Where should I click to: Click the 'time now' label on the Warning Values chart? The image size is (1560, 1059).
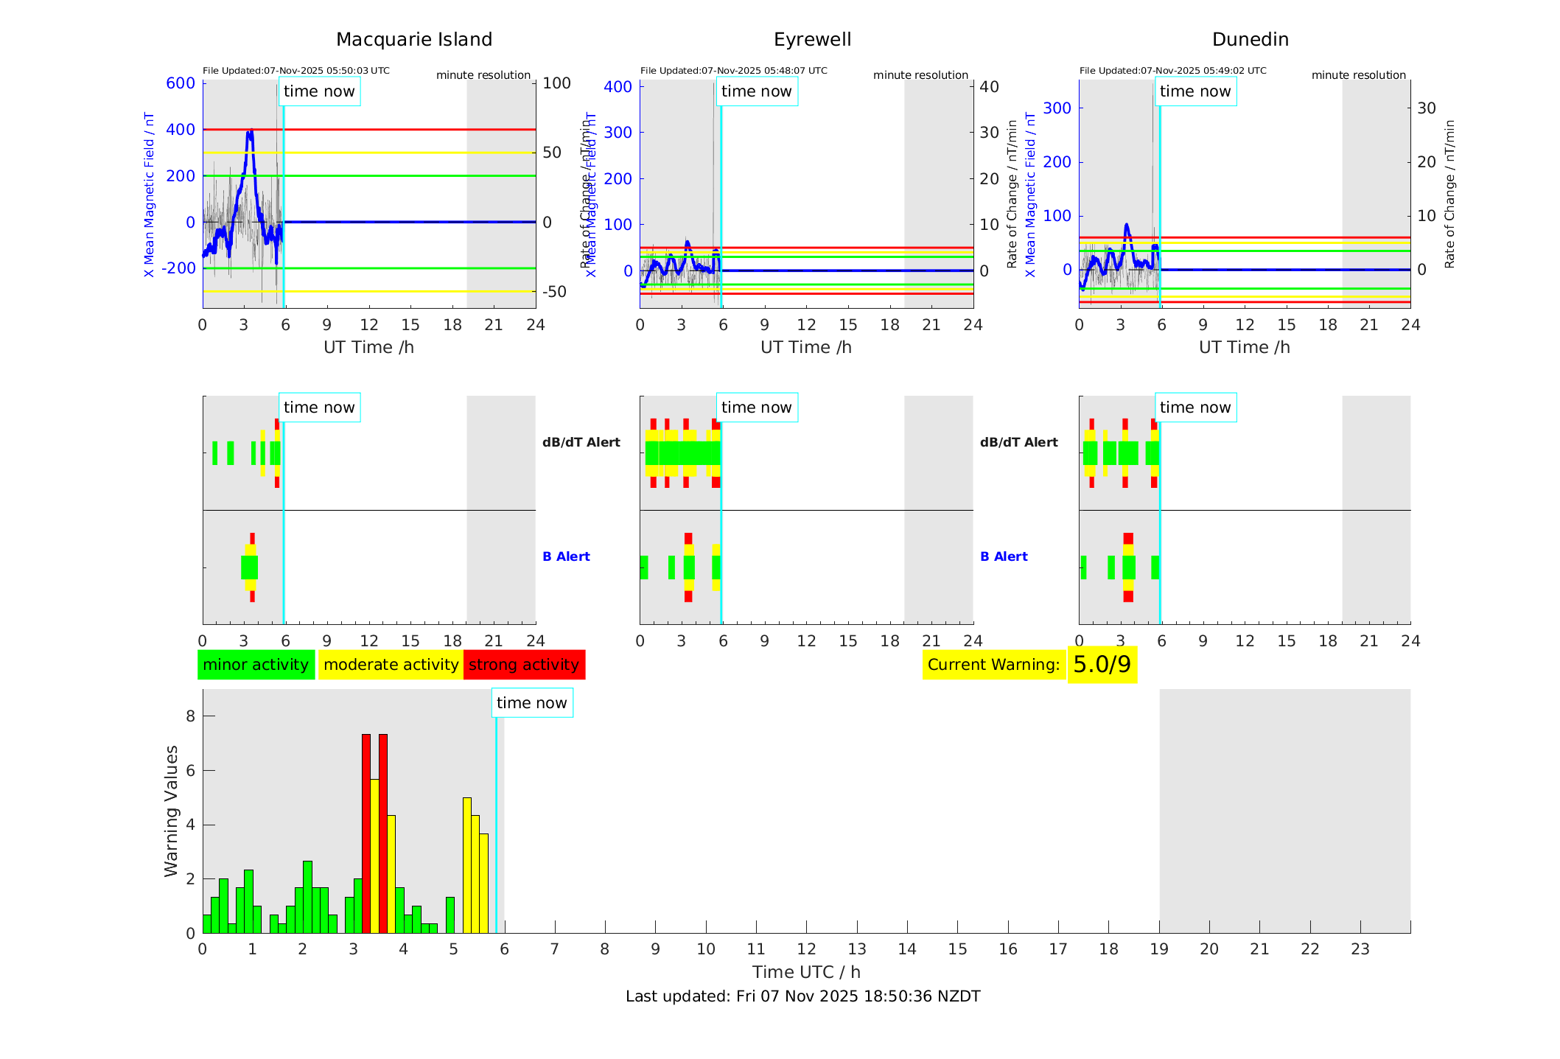tap(531, 703)
